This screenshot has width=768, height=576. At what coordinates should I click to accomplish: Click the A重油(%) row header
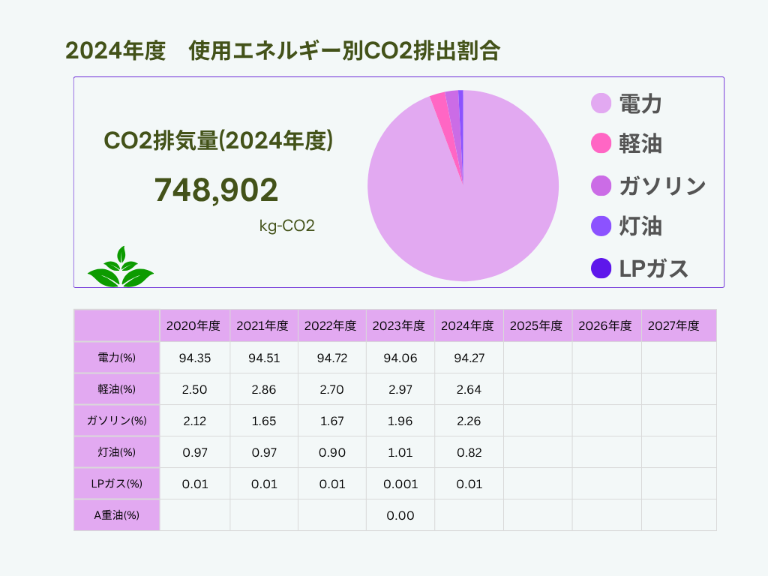click(116, 515)
